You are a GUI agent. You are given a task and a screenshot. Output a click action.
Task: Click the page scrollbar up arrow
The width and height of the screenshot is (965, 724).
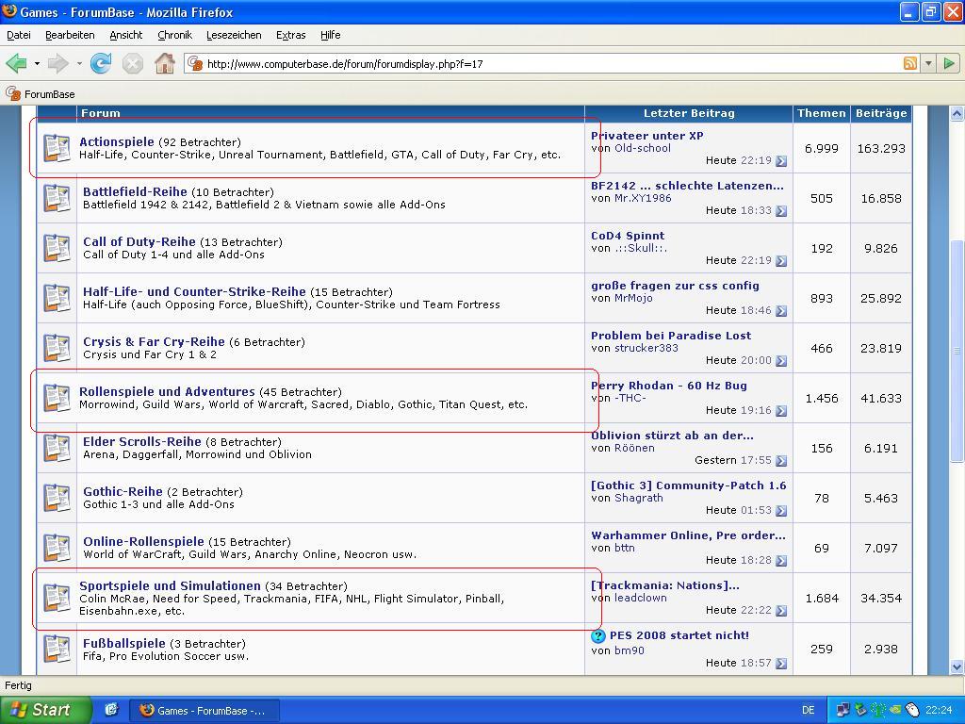[x=957, y=113]
